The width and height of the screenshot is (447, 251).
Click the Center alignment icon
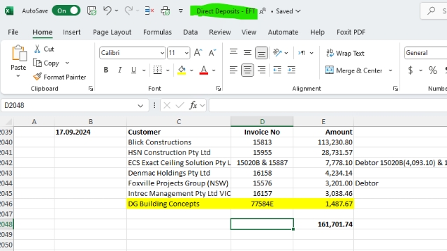coord(247,70)
